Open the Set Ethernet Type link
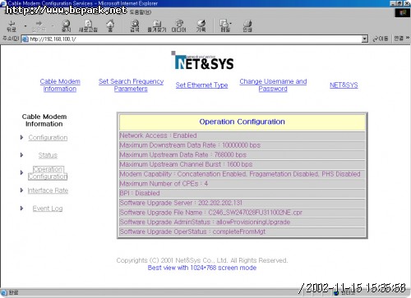Screen dimensions: 411x298 point(201,85)
